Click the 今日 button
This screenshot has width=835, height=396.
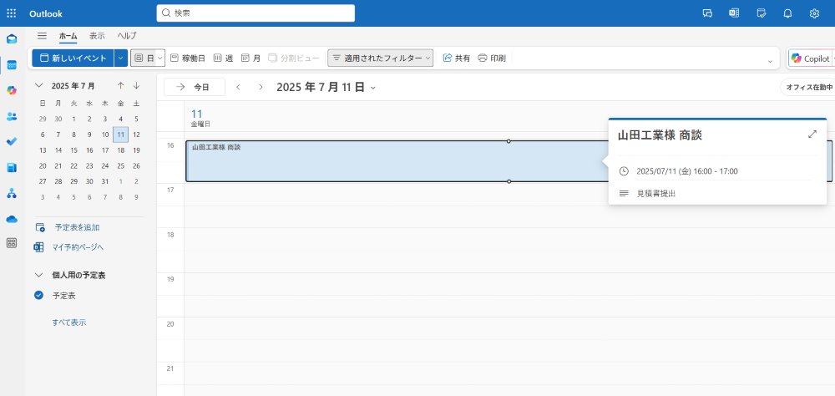coord(194,87)
